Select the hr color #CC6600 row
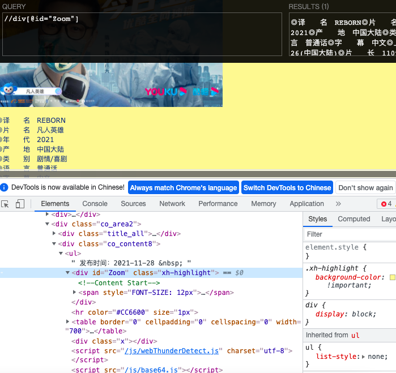This screenshot has height=373, width=396. [x=135, y=312]
